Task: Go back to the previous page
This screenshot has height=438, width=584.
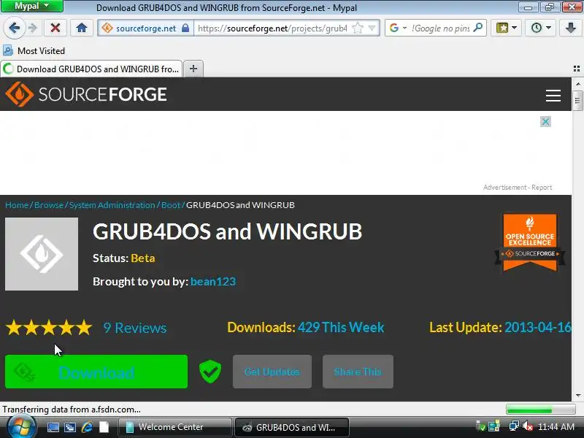Action: tap(14, 28)
